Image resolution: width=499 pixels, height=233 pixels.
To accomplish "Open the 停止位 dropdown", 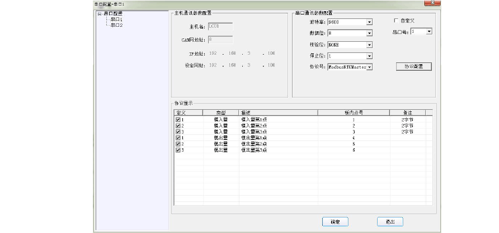I will (x=369, y=56).
